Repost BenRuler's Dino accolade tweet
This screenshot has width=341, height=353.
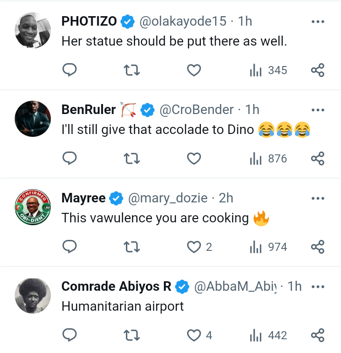coord(132,159)
